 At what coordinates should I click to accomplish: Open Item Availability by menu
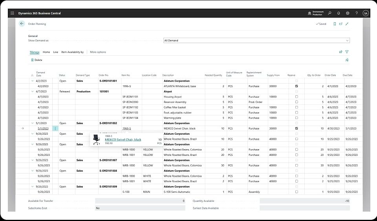[x=72, y=52]
